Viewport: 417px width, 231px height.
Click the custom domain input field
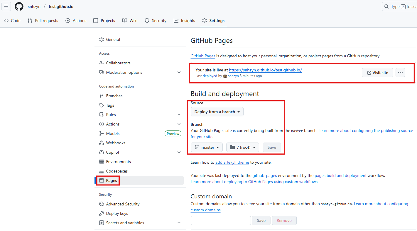(221, 220)
